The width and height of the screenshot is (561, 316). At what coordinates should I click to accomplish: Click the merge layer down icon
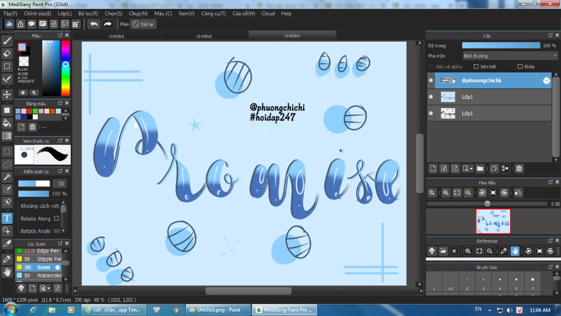click(x=505, y=168)
